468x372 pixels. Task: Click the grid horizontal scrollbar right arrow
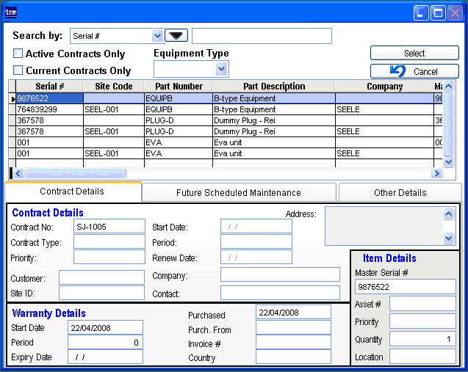436,173
